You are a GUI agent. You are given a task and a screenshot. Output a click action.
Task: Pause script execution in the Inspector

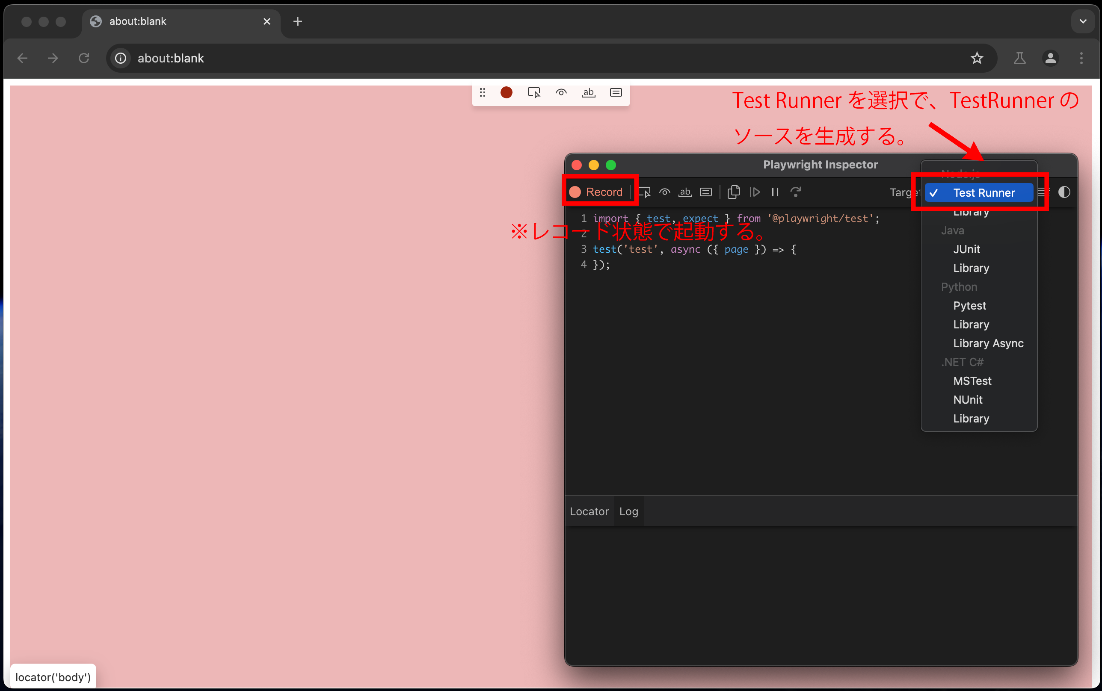click(775, 192)
